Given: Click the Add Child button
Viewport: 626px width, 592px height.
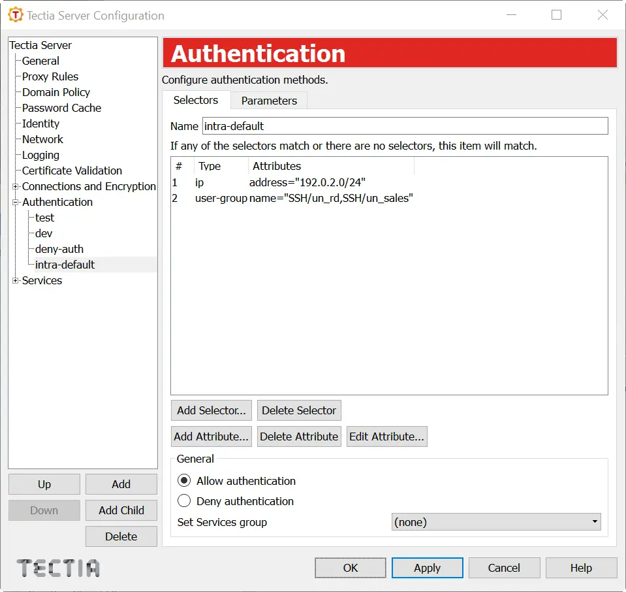Looking at the screenshot, I should tap(121, 510).
